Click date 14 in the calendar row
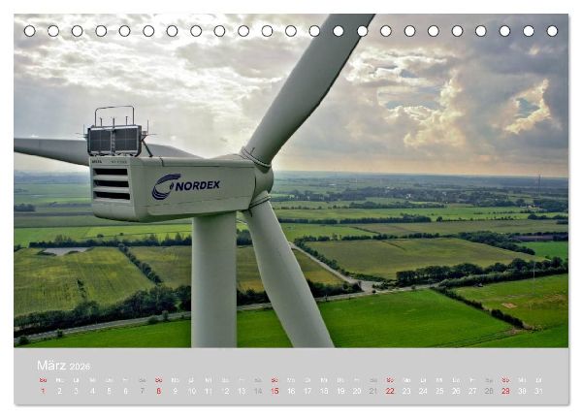 pyautogui.click(x=258, y=391)
